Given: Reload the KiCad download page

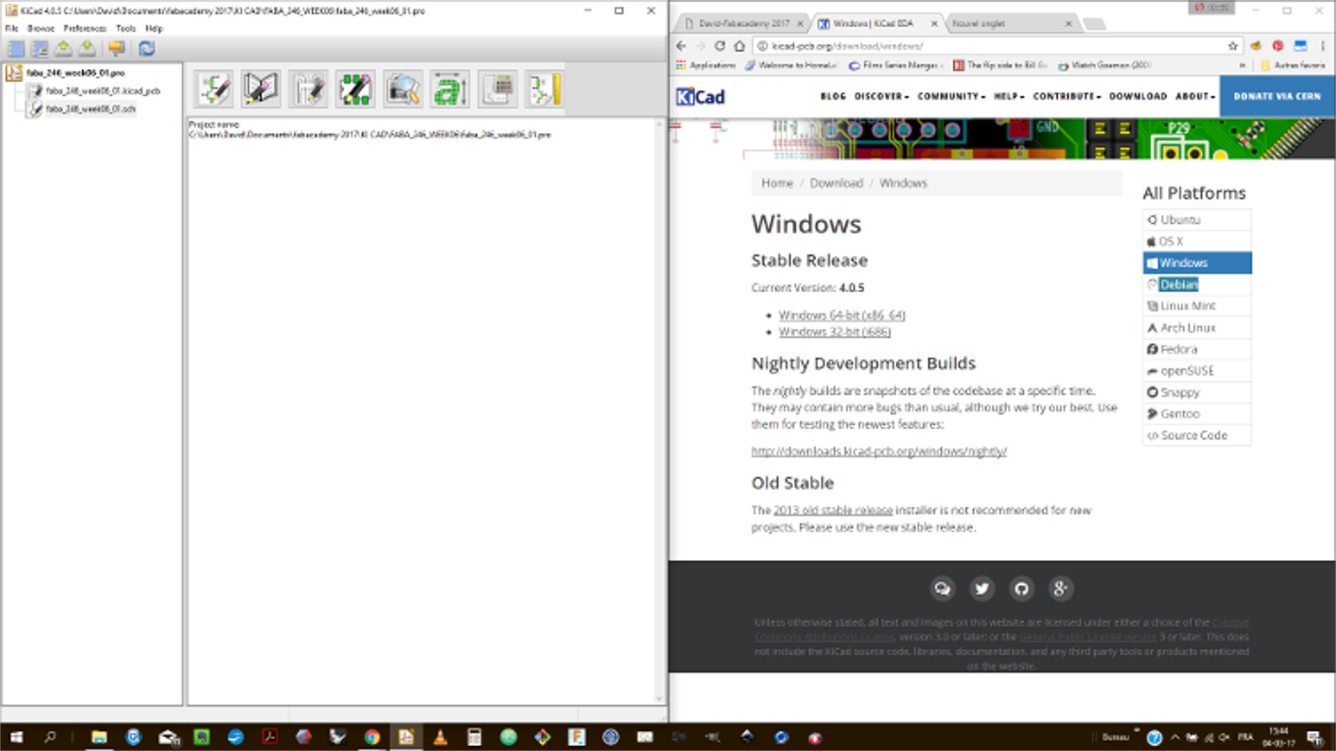Looking at the screenshot, I should [x=719, y=46].
